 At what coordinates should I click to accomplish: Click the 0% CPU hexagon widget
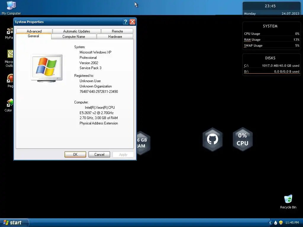click(x=243, y=139)
